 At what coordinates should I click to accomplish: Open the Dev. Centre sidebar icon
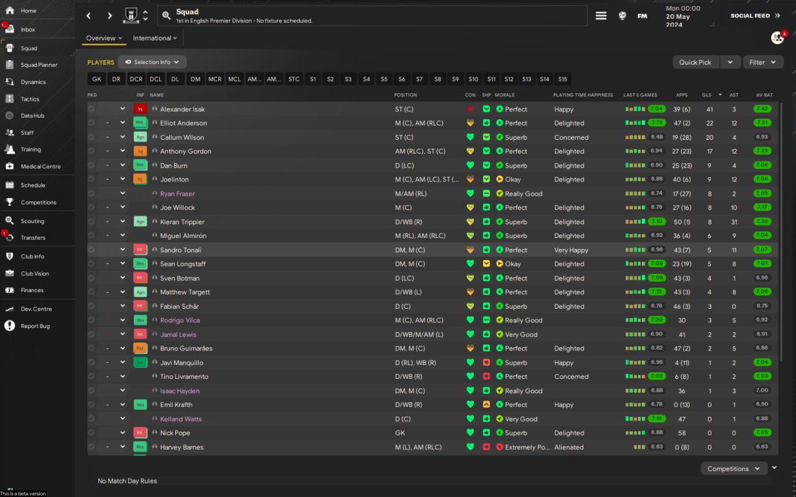pyautogui.click(x=9, y=309)
